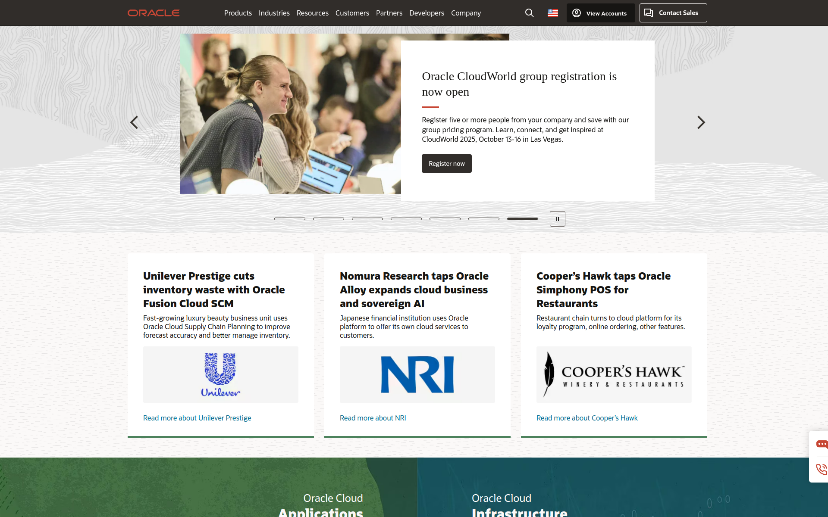Open the Partners menu
The height and width of the screenshot is (517, 828).
click(x=389, y=13)
